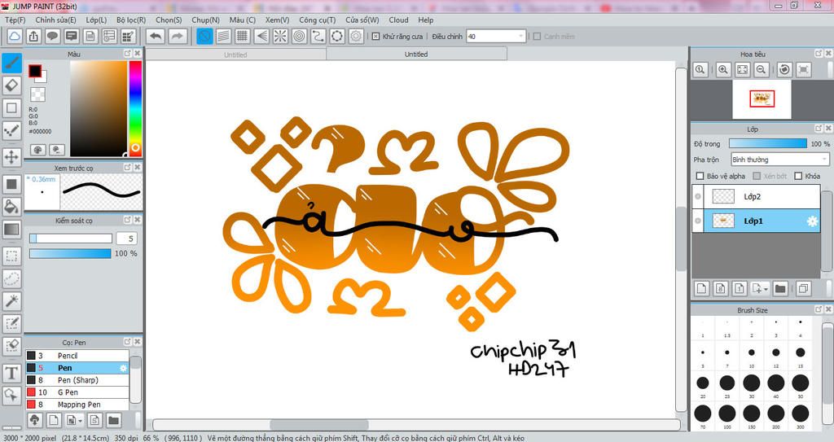Click the rotate reset icon in Navigator
Screen dimensions: 834x442
784,69
